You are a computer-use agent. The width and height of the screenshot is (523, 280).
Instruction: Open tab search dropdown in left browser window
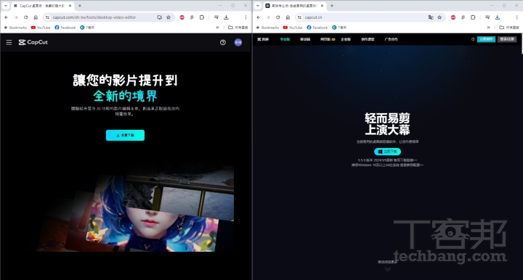click(6, 6)
